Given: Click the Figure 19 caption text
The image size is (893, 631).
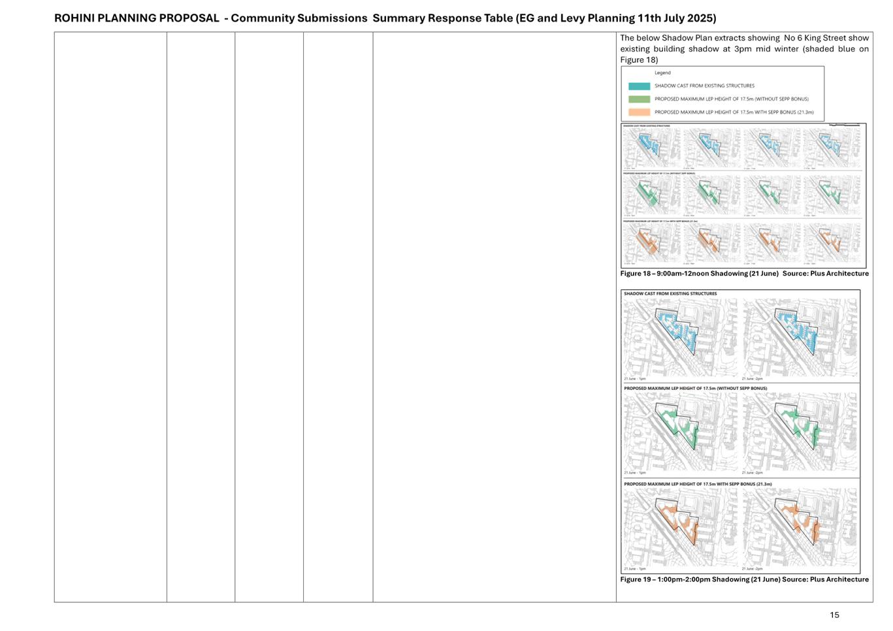Looking at the screenshot, I should pos(744,579).
